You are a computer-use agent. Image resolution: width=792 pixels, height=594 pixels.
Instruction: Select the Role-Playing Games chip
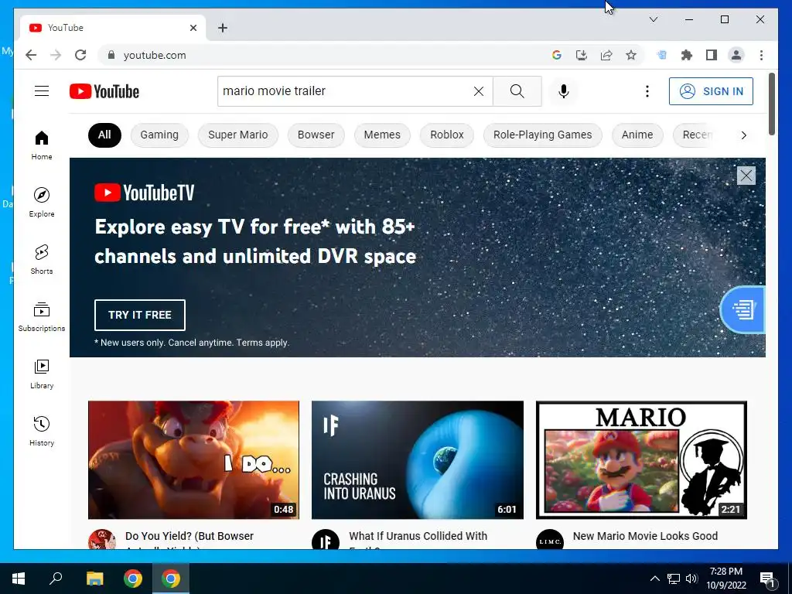click(x=542, y=135)
